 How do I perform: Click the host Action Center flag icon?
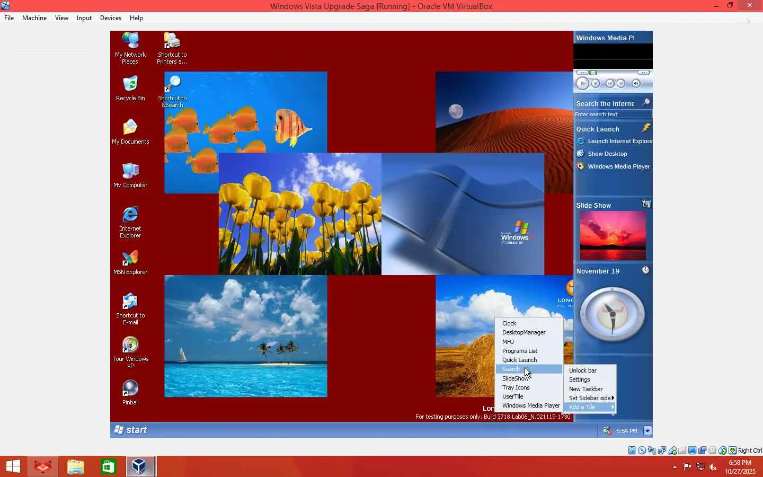point(687,467)
